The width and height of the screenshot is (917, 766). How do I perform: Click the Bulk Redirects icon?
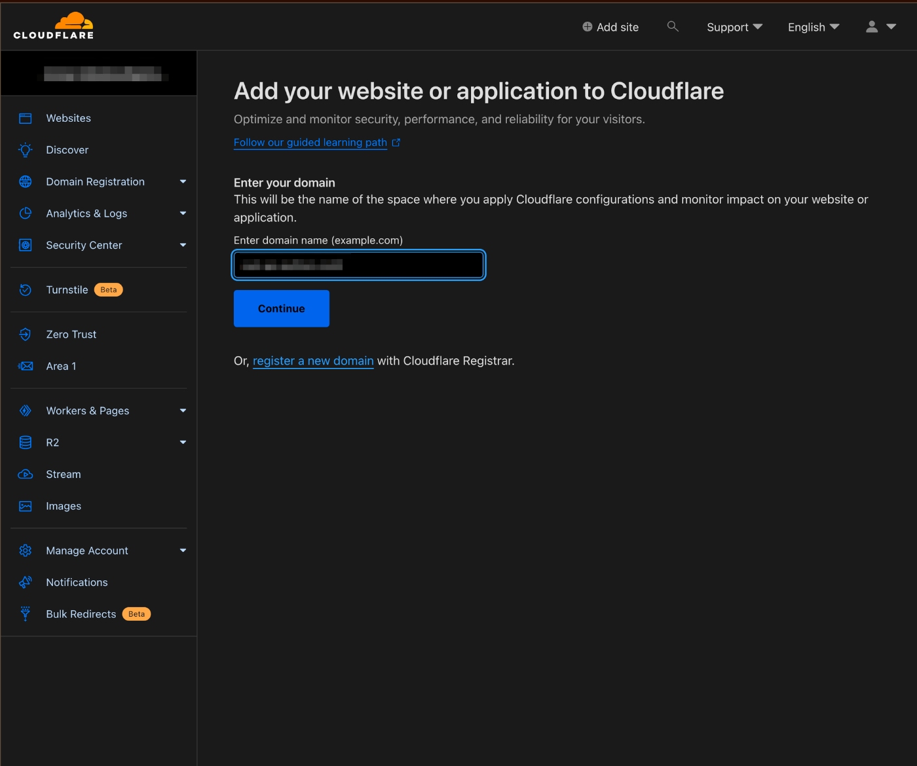pyautogui.click(x=26, y=614)
